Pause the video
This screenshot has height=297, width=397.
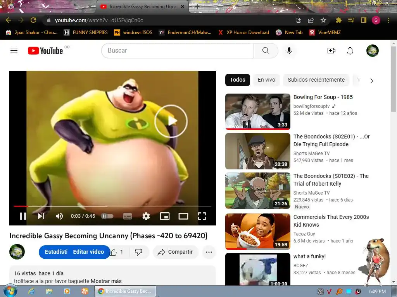[23, 216]
